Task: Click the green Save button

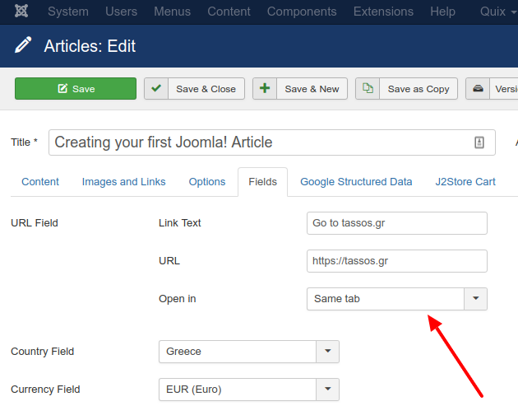Action: (76, 88)
